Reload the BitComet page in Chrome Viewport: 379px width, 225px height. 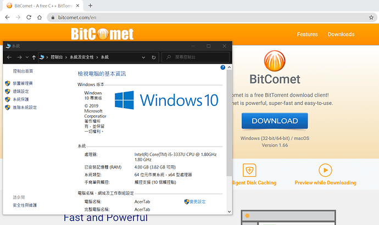pyautogui.click(x=29, y=18)
